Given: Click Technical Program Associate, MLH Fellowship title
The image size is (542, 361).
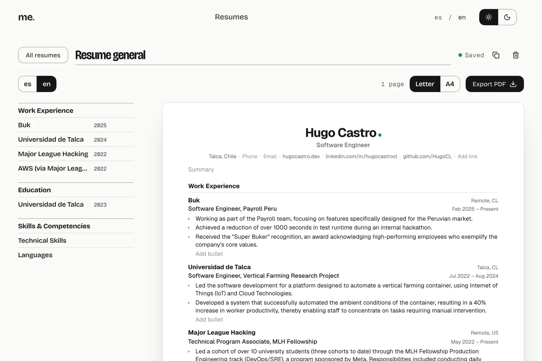Looking at the screenshot, I should [x=253, y=342].
